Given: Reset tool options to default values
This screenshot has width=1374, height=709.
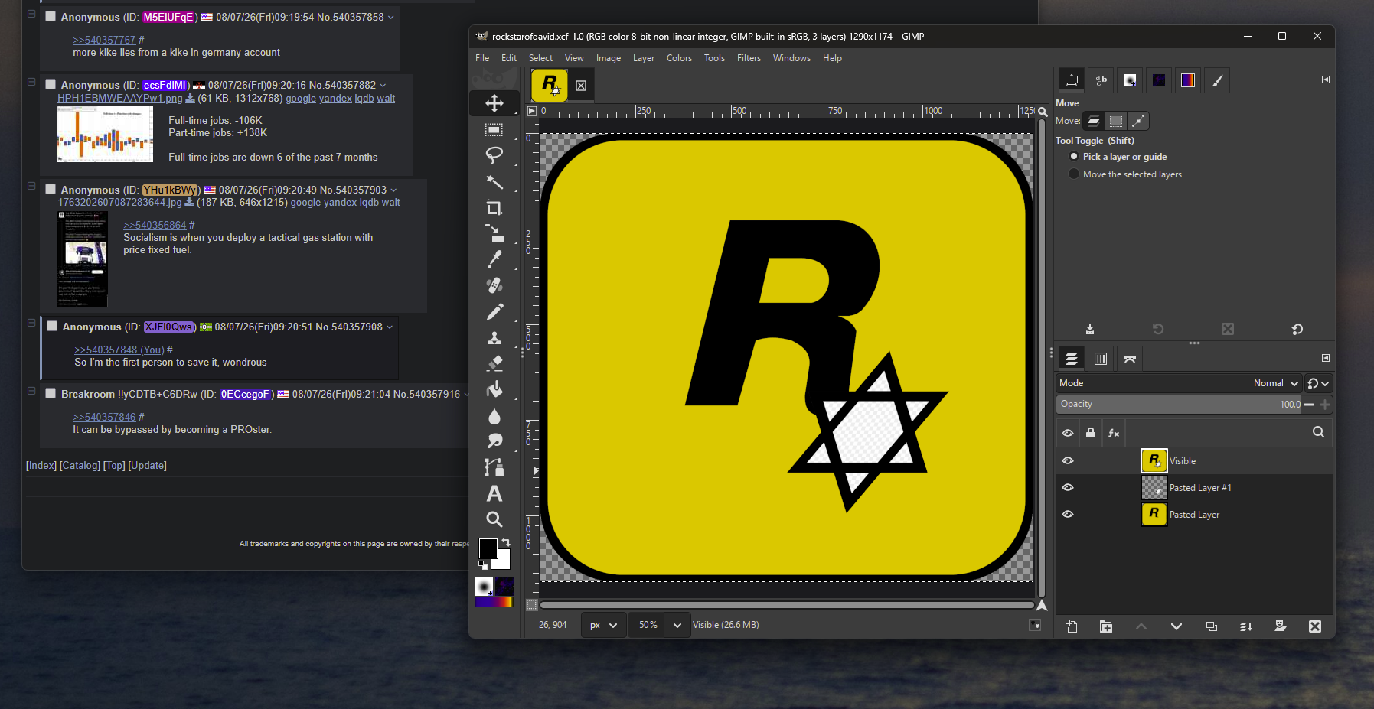Looking at the screenshot, I should click(x=1297, y=329).
